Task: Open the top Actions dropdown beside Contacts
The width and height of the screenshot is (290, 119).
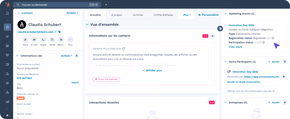Action: (x=72, y=13)
